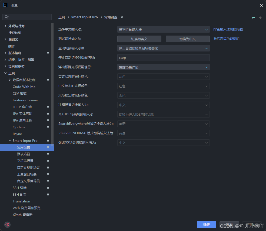This screenshot has width=266, height=231.
Task: Click project icon on 数据库版本控制 row
Action: click(x=48, y=80)
